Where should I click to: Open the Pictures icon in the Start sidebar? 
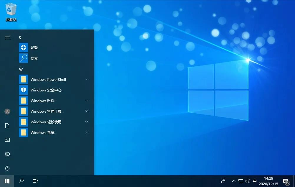tap(7, 140)
